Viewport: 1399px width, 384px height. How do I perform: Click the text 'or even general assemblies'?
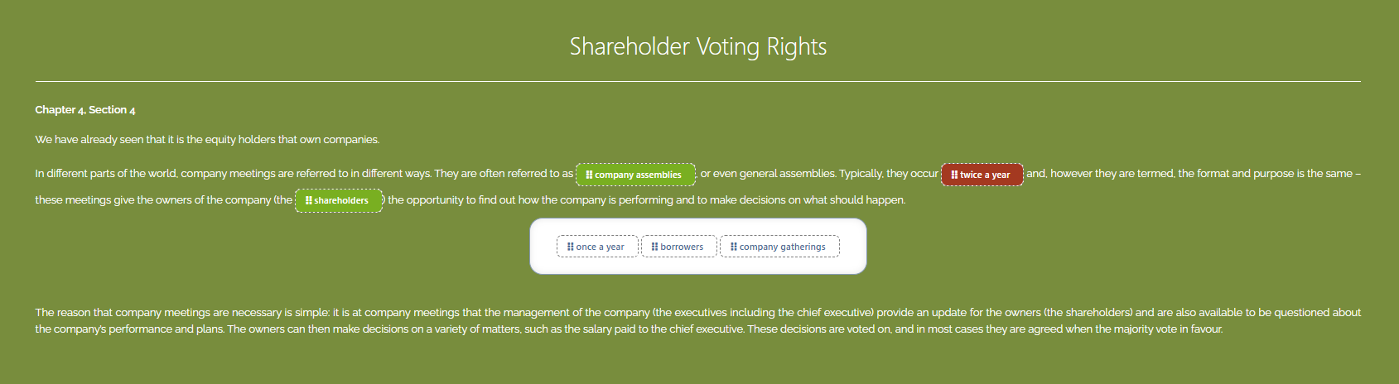click(767, 174)
